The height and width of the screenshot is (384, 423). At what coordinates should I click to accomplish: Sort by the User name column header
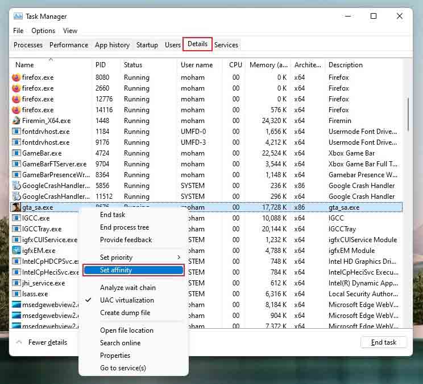coord(197,65)
